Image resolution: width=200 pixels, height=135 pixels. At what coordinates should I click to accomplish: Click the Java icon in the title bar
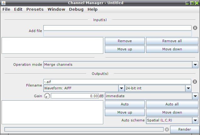(3, 3)
